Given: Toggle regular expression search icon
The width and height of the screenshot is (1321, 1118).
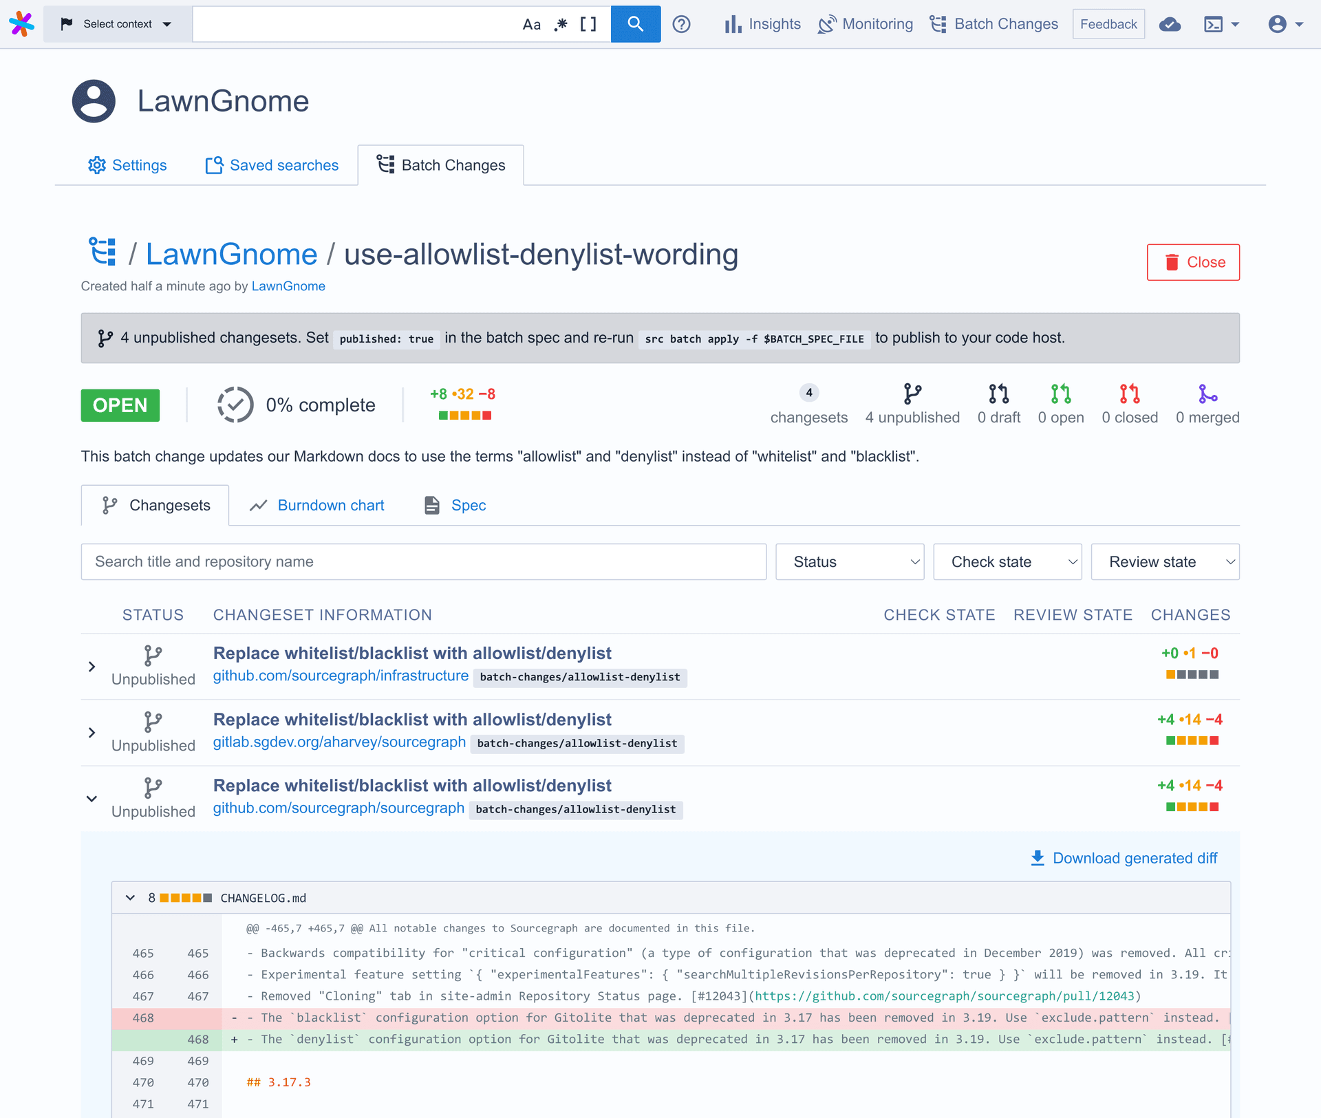Looking at the screenshot, I should click(561, 25).
